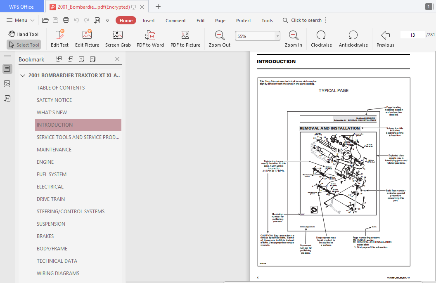
Task: Go to Previous page
Action: 385,39
